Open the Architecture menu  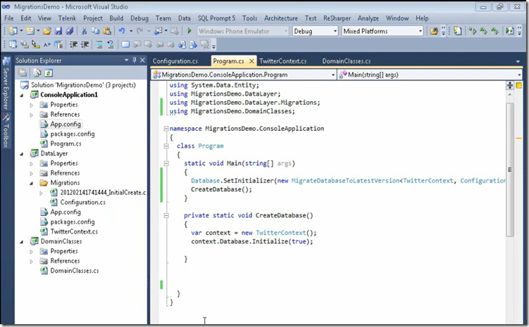pyautogui.click(x=281, y=18)
